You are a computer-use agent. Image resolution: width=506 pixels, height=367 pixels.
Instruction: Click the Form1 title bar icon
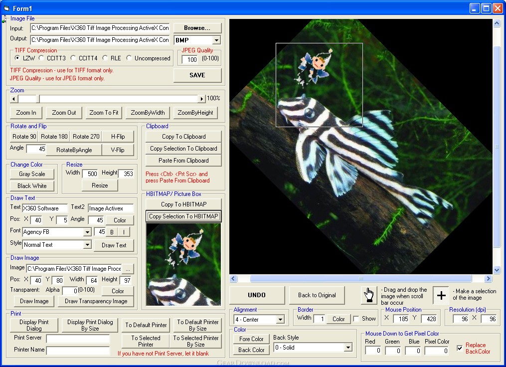(x=6, y=8)
